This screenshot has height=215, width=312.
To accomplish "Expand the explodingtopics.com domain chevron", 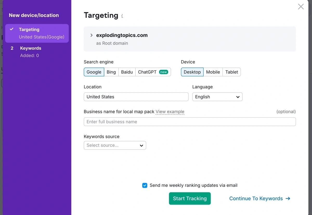I will (92, 35).
